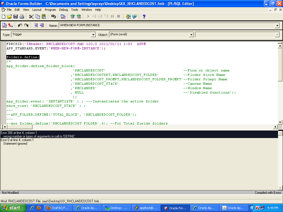Screen dimensions: 283x212
Task: Open the Type dropdown showing Trigger
Action: (93, 35)
